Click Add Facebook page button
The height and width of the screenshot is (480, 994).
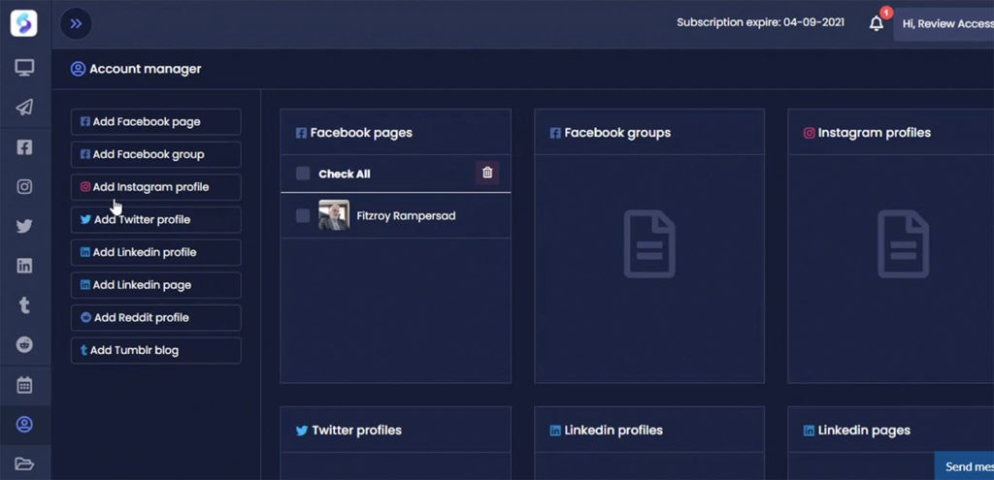[x=156, y=121]
